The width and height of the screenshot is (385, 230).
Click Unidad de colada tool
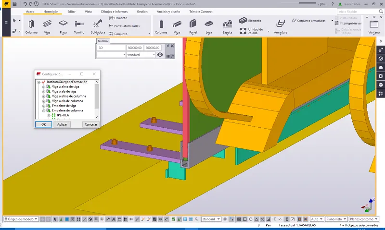click(x=251, y=31)
